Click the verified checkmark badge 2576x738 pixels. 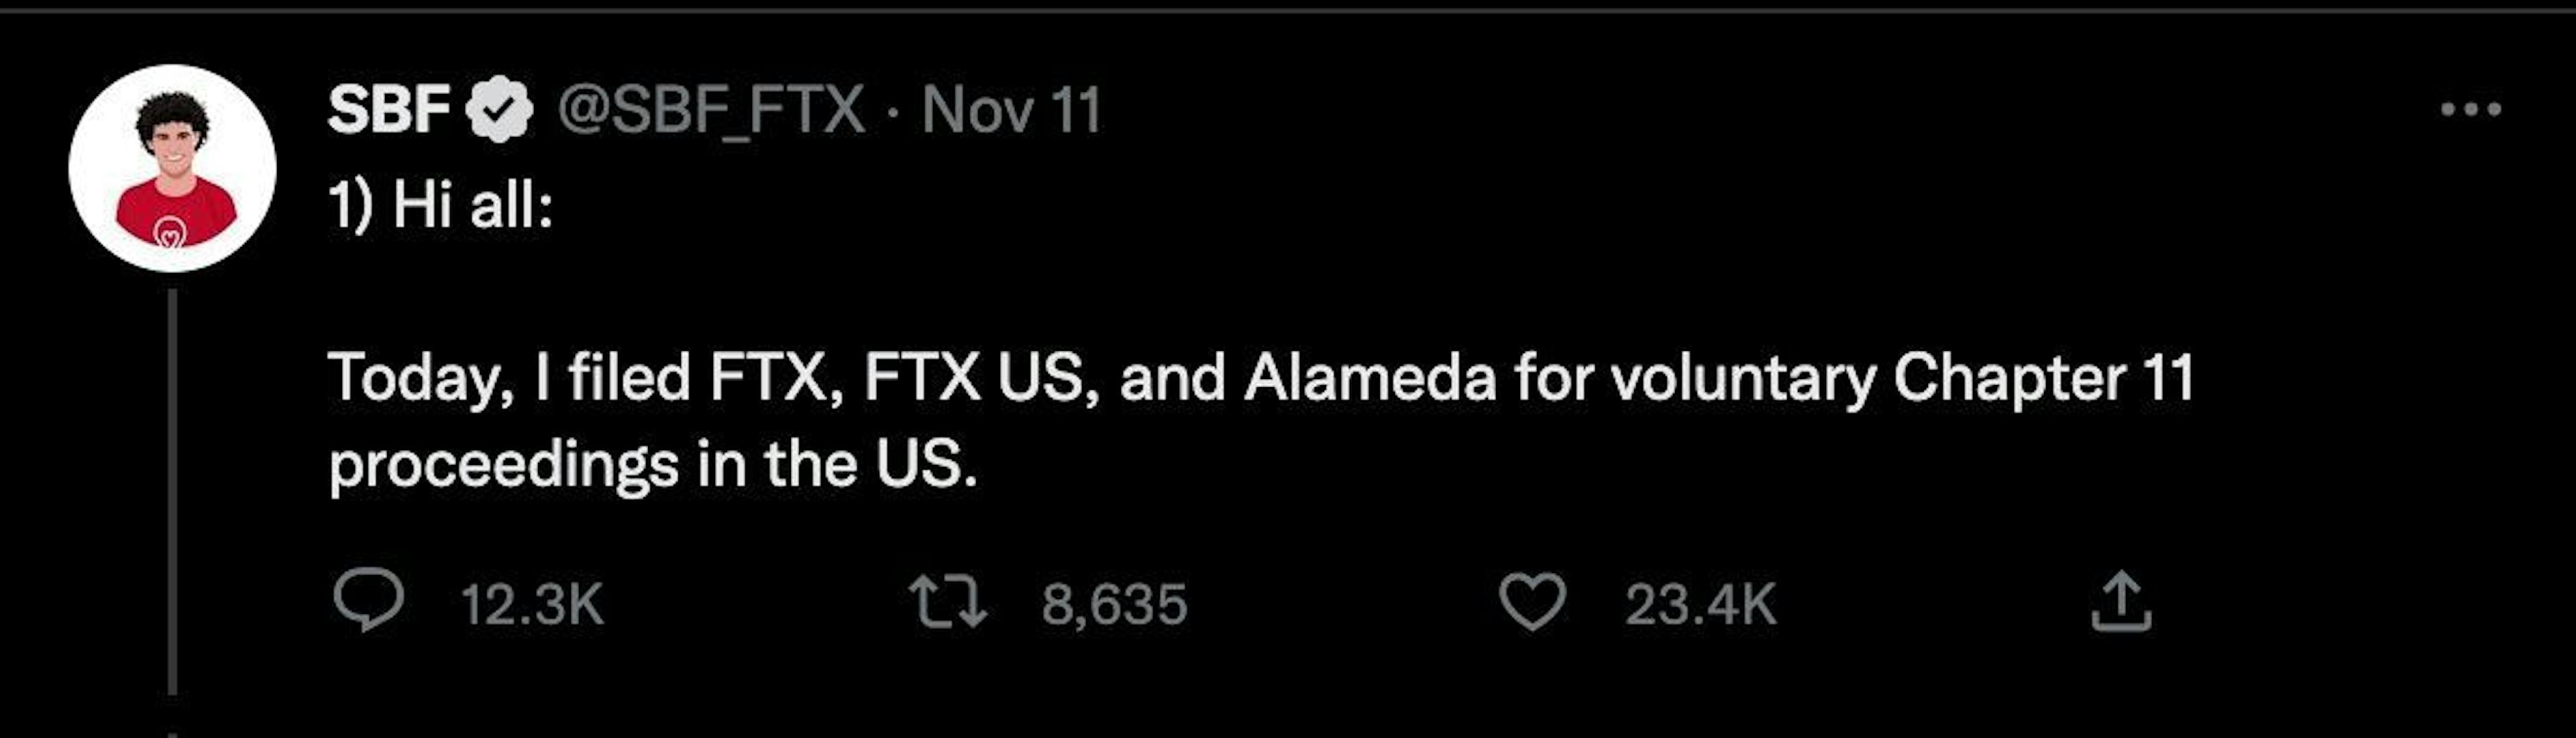[499, 109]
